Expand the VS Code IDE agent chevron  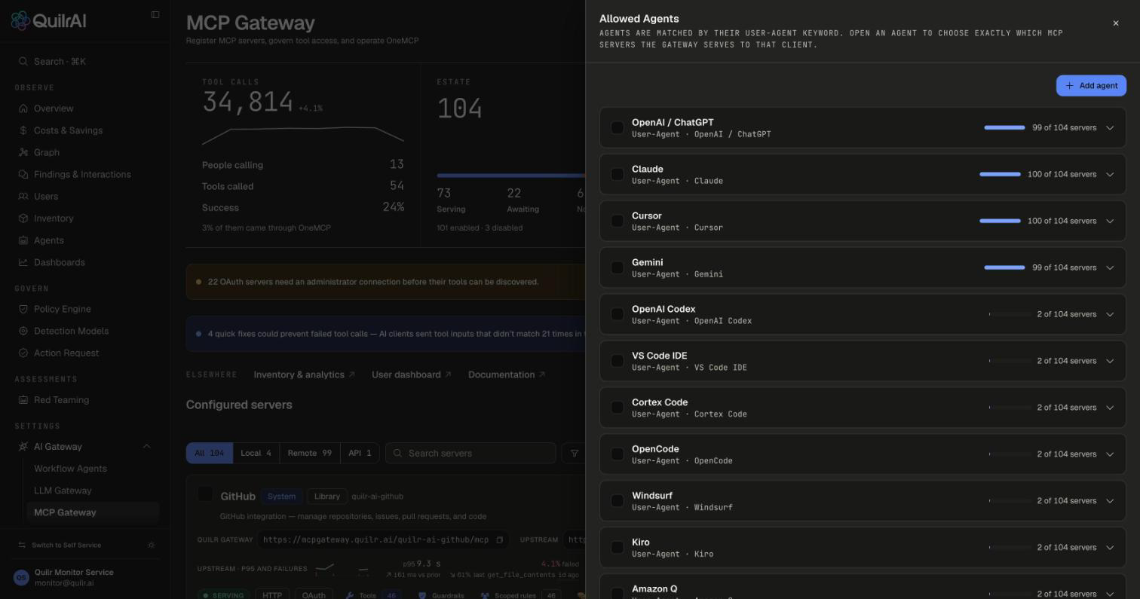tap(1110, 361)
